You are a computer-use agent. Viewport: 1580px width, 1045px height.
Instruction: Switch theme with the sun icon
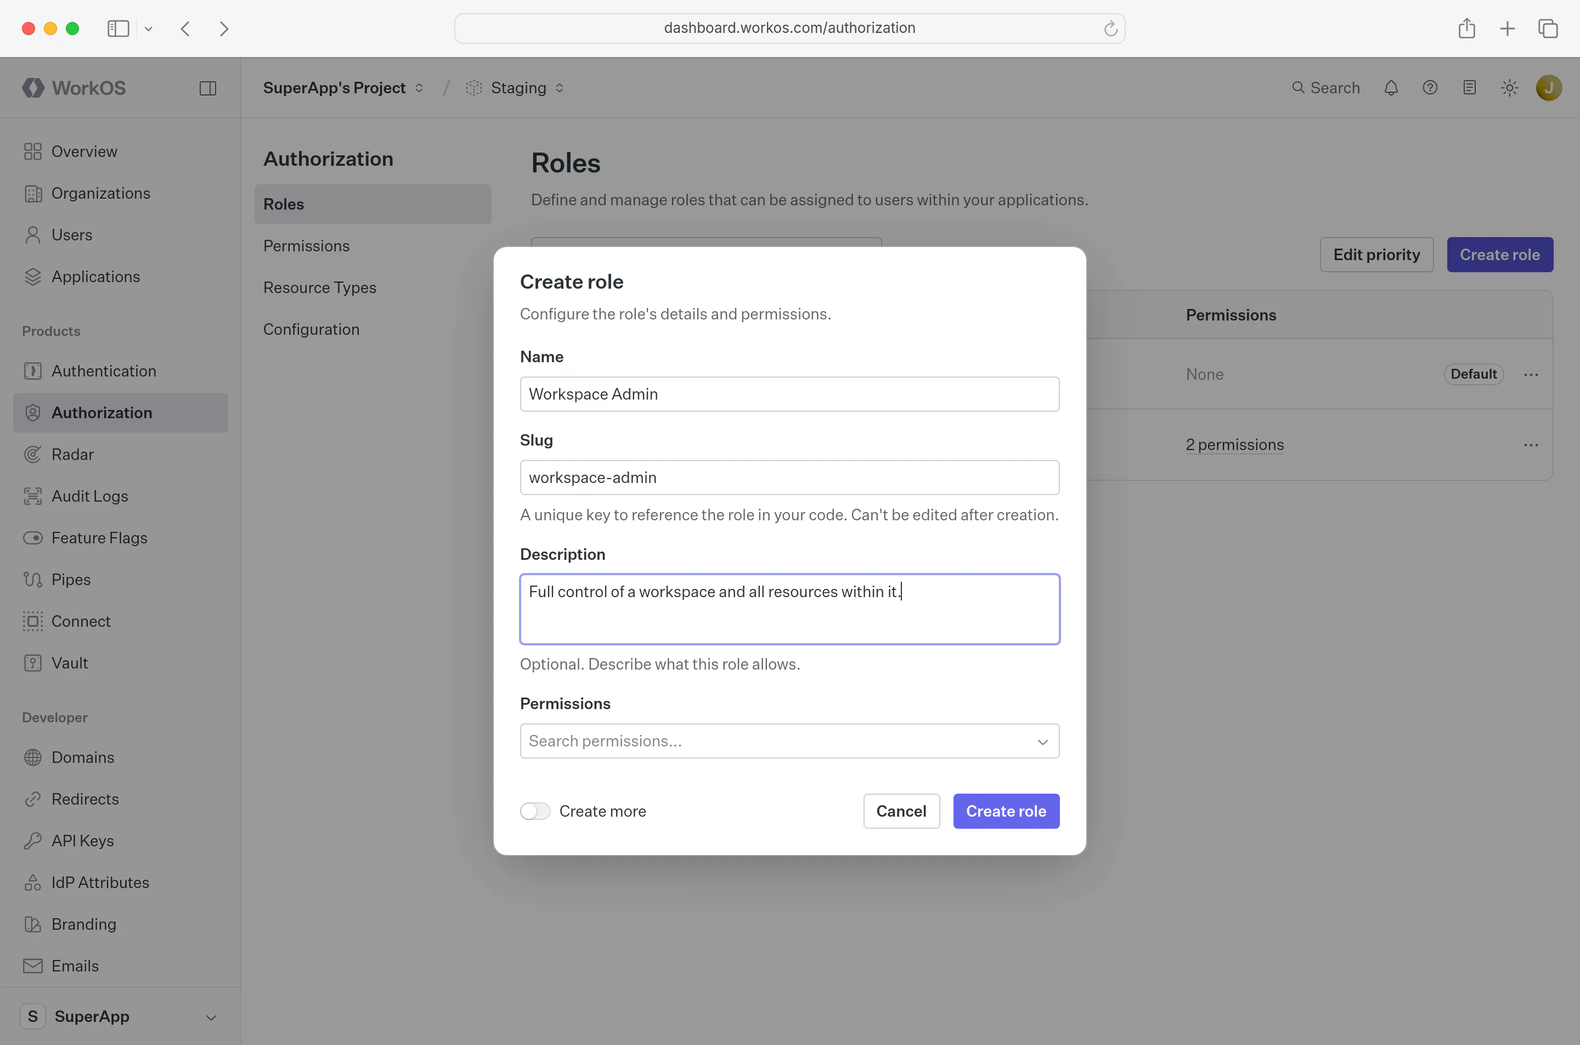1509,88
